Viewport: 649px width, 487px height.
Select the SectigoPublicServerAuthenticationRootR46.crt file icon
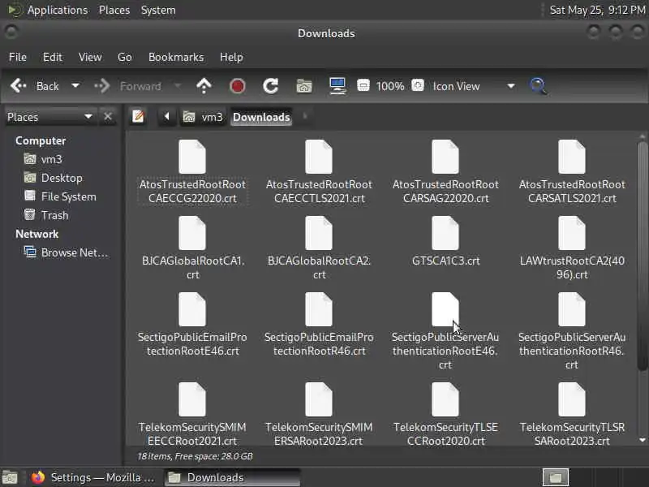click(x=572, y=309)
